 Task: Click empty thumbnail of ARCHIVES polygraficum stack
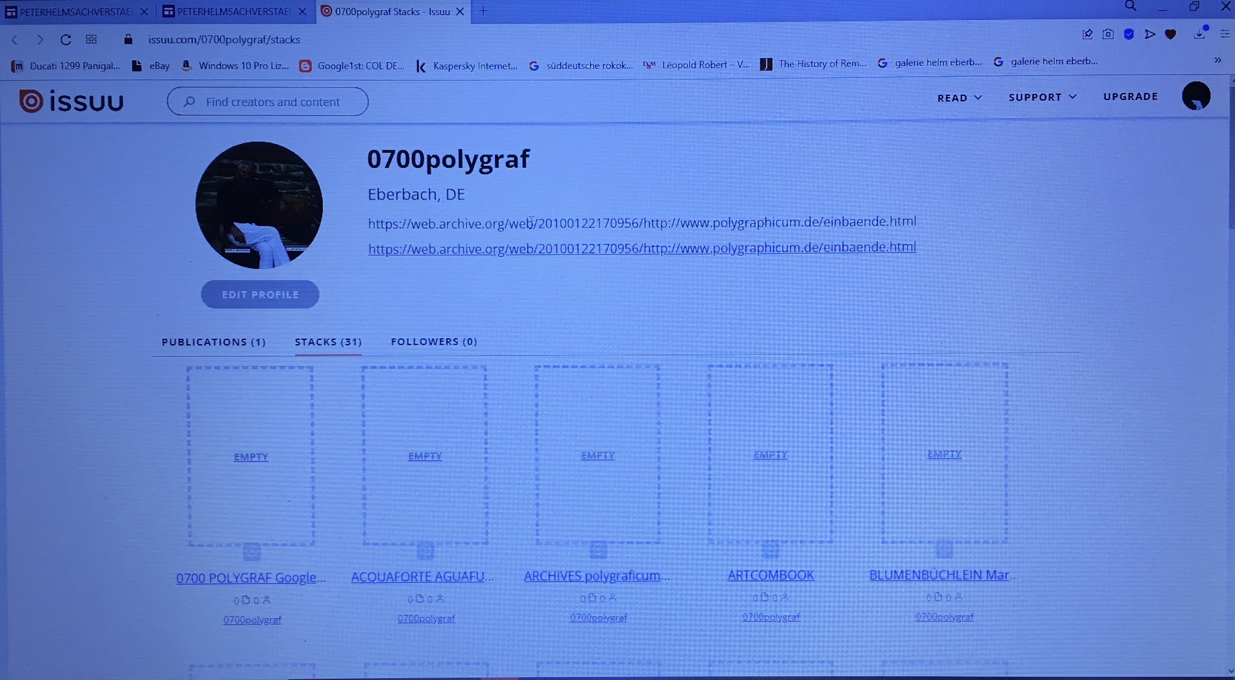pyautogui.click(x=597, y=455)
